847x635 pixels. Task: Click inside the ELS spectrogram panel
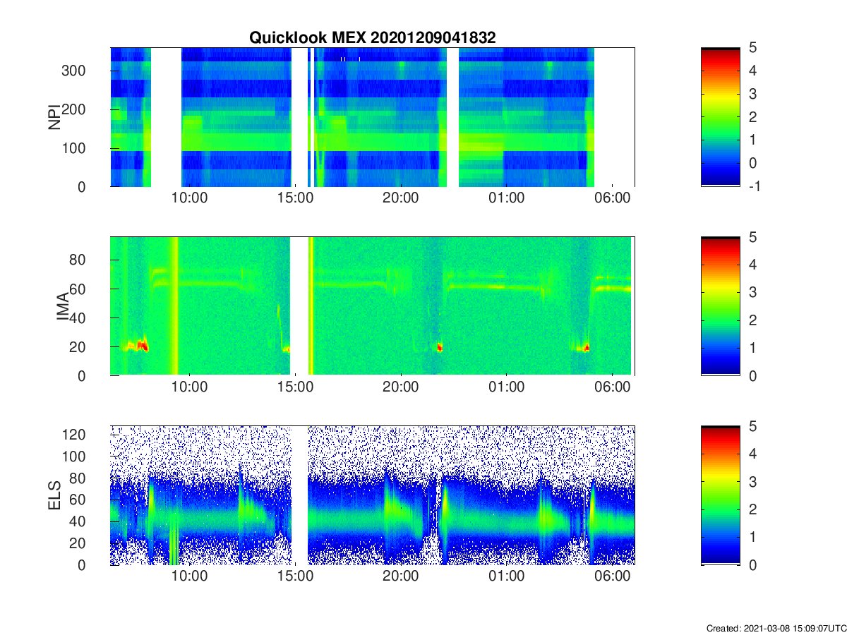(372, 495)
